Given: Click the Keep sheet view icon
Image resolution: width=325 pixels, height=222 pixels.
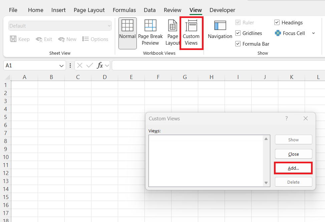Looking at the screenshot, I should point(13,39).
